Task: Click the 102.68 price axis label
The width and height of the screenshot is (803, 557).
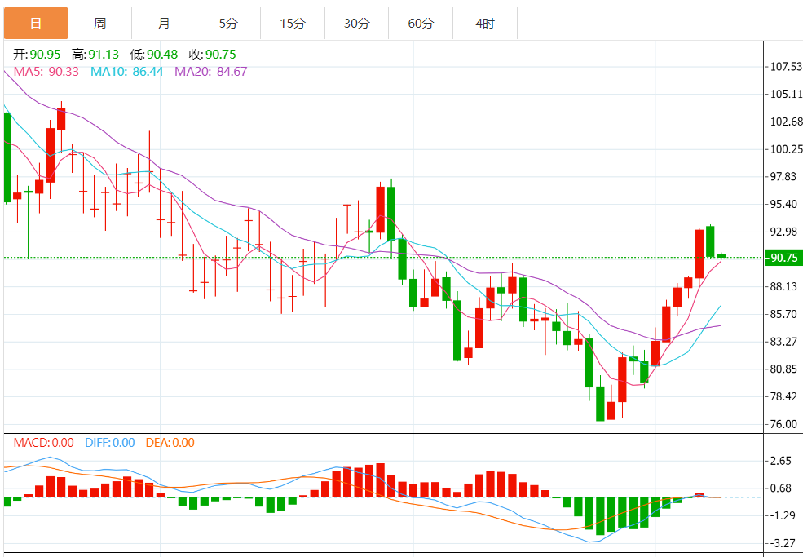Action: coord(786,122)
